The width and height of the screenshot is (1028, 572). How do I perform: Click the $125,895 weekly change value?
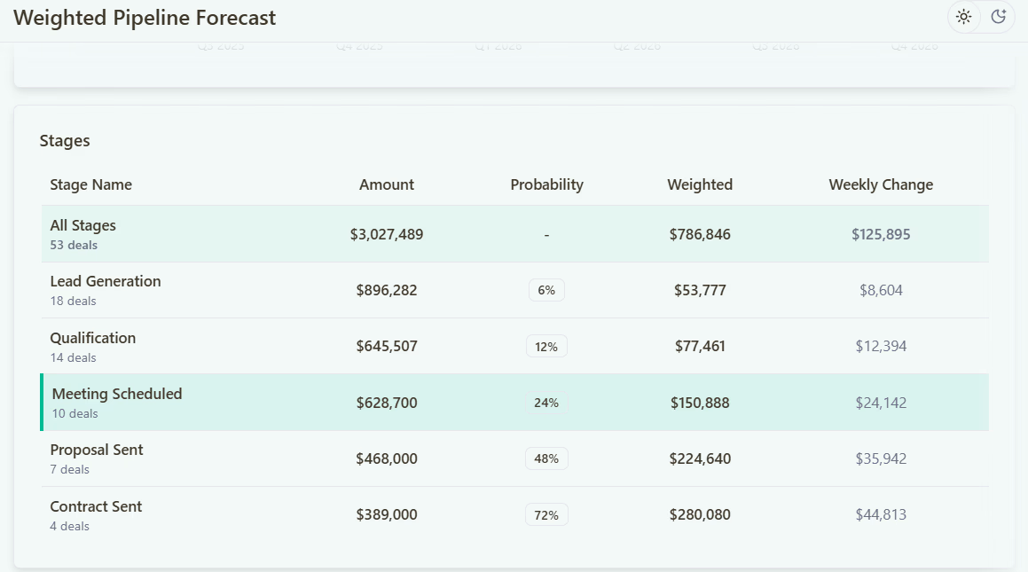tap(882, 233)
